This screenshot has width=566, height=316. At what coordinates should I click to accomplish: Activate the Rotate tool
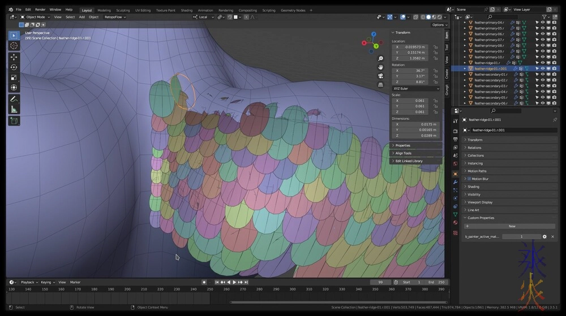(x=14, y=67)
